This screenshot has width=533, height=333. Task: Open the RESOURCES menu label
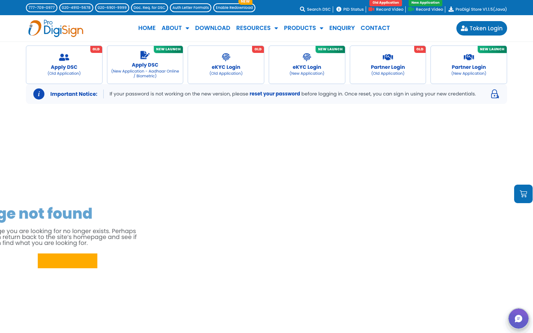tap(254, 28)
